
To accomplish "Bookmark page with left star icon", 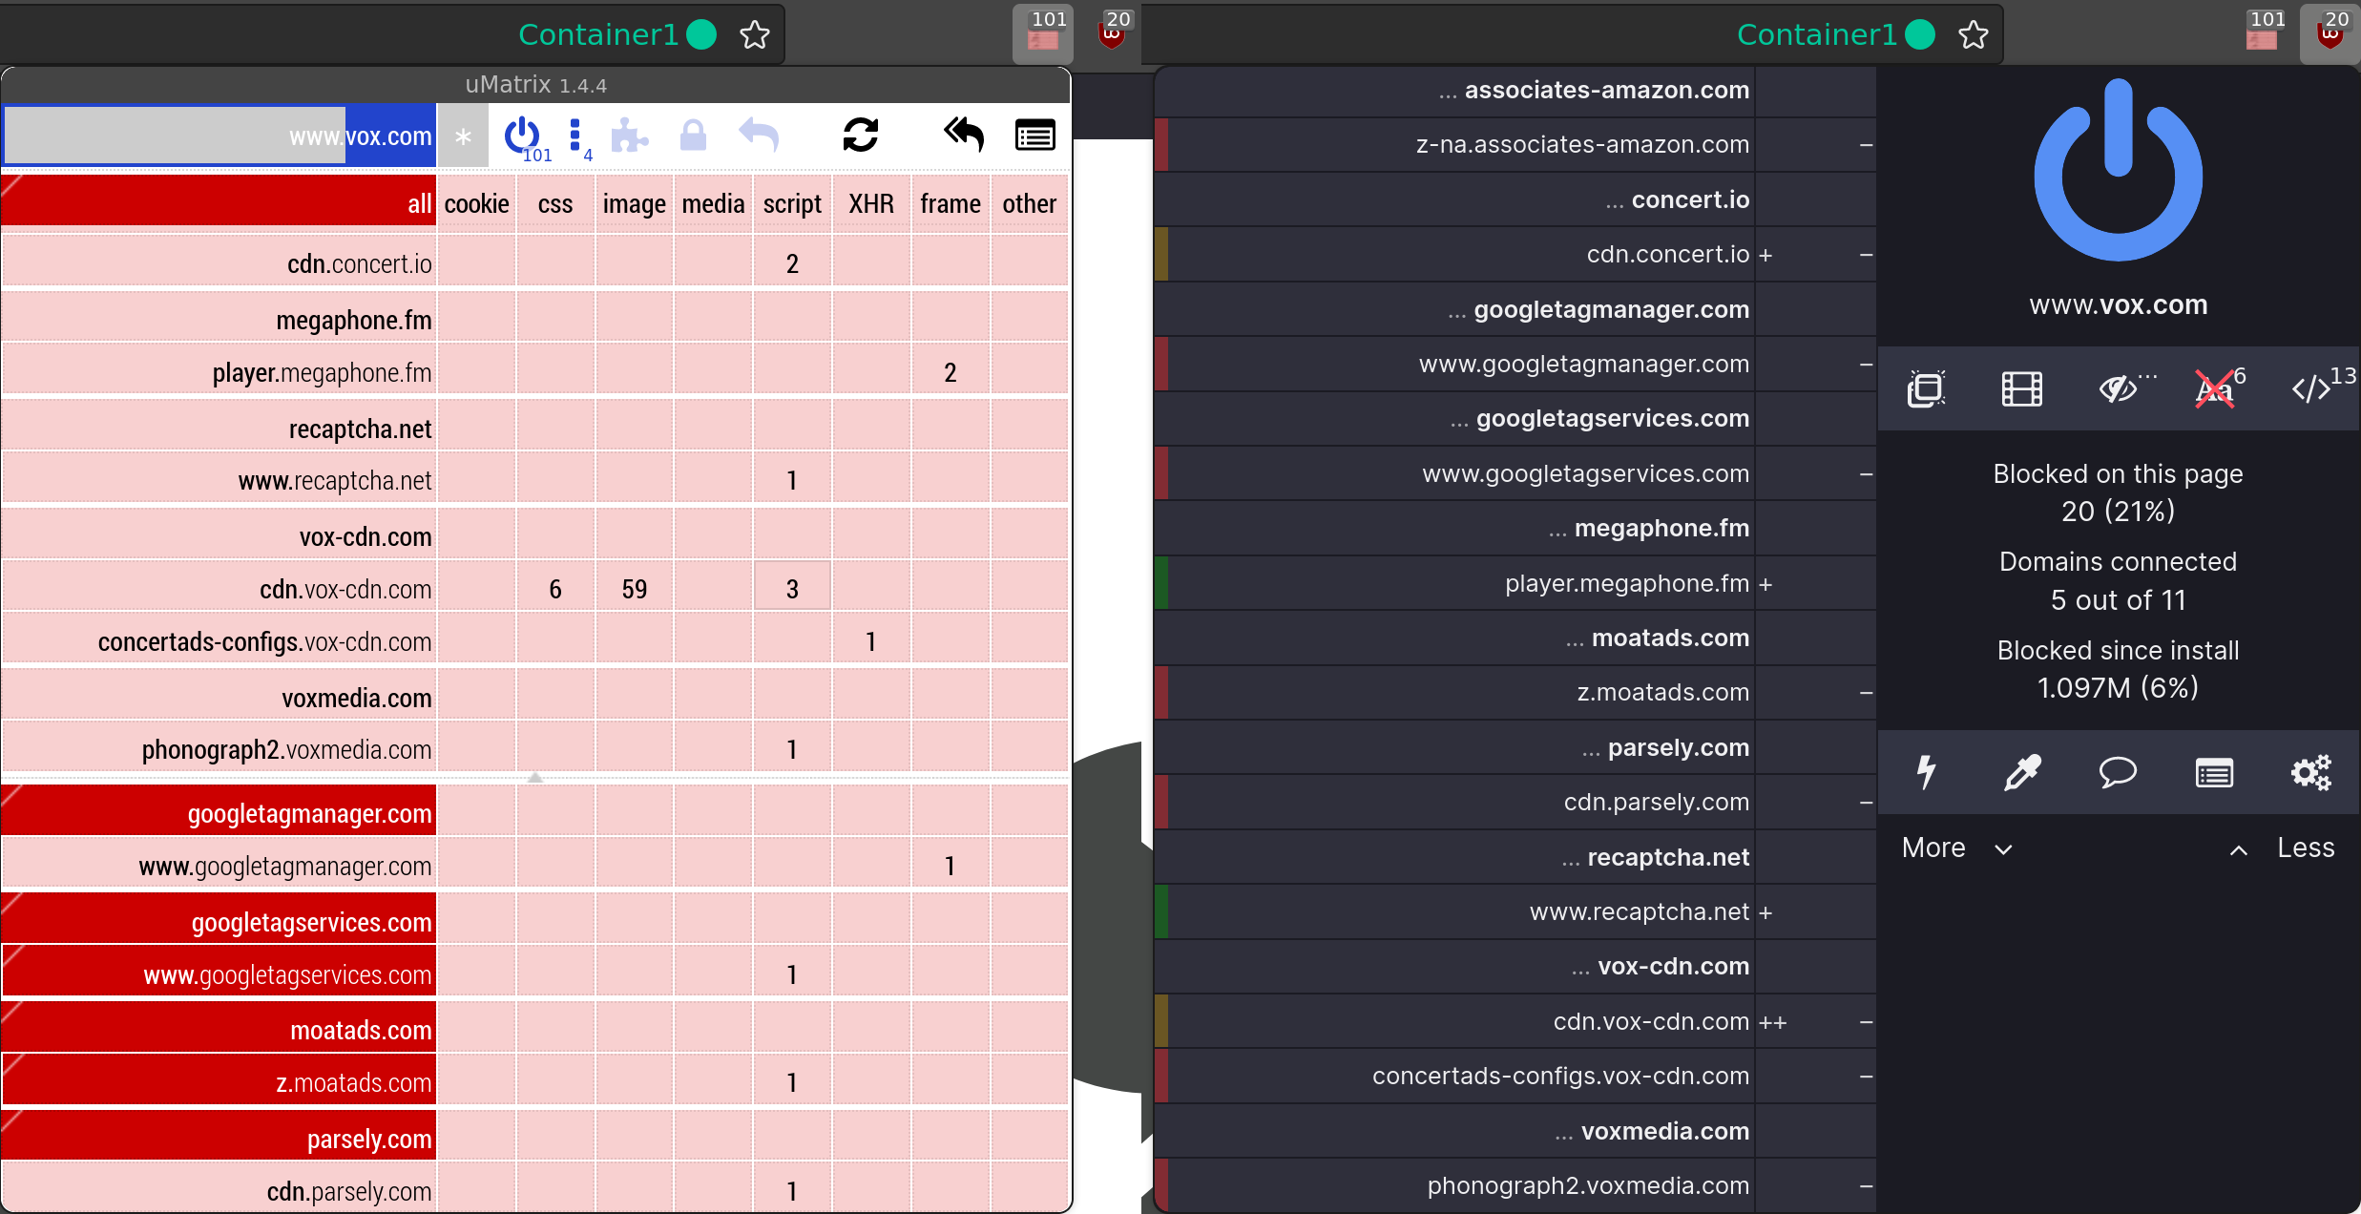I will point(755,35).
